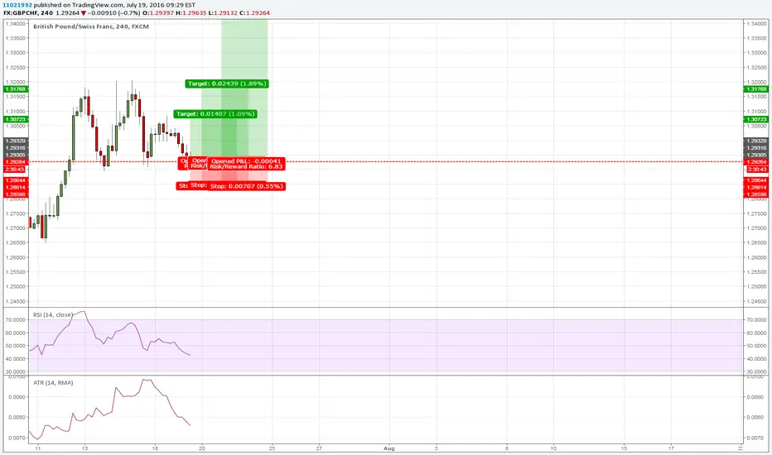The image size is (772, 455).
Task: Click green 1.31768 tag on left price axis
Action: 15,89
